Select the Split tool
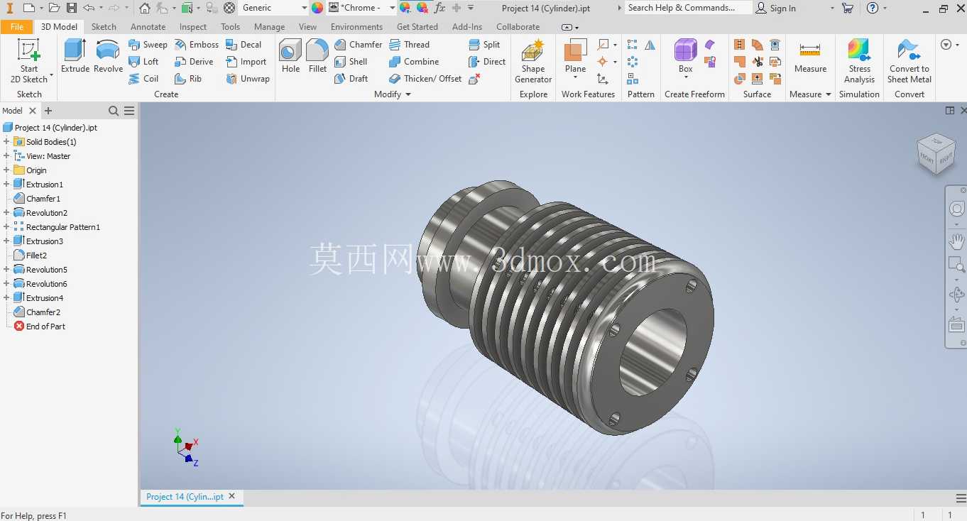Viewport: 967px width, 521px height. point(484,45)
